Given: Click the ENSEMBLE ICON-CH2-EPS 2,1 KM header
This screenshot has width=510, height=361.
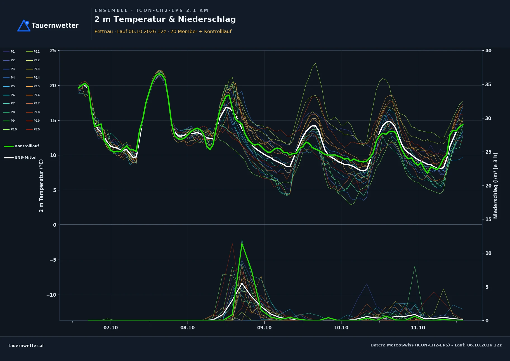Looking at the screenshot, I should coord(152,10).
